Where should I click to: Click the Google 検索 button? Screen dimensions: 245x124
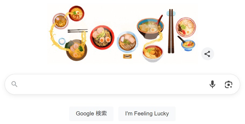coord(91,114)
